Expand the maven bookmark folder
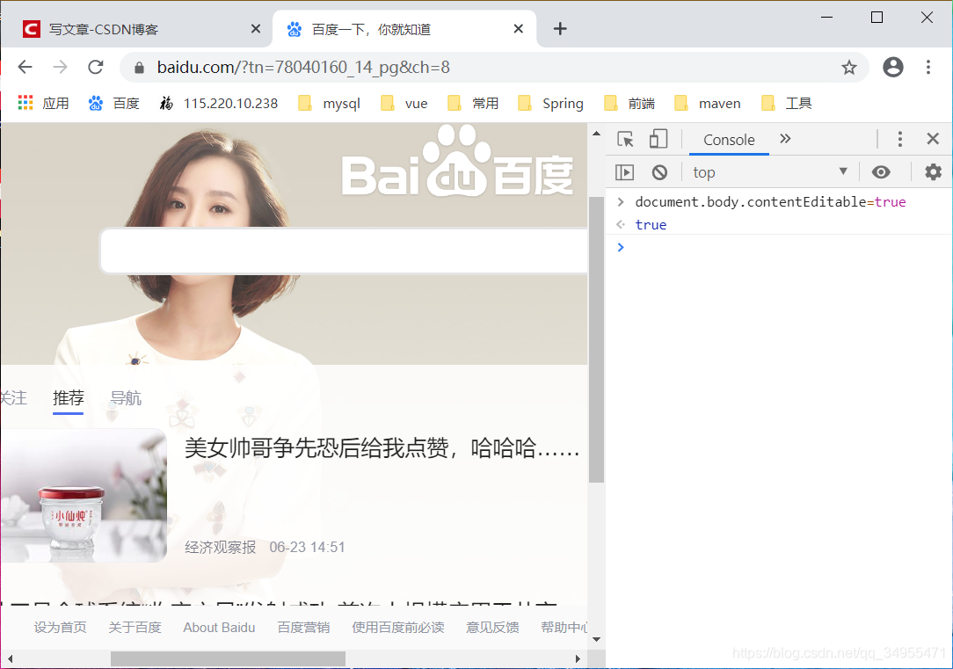This screenshot has width=953, height=669. [x=708, y=104]
